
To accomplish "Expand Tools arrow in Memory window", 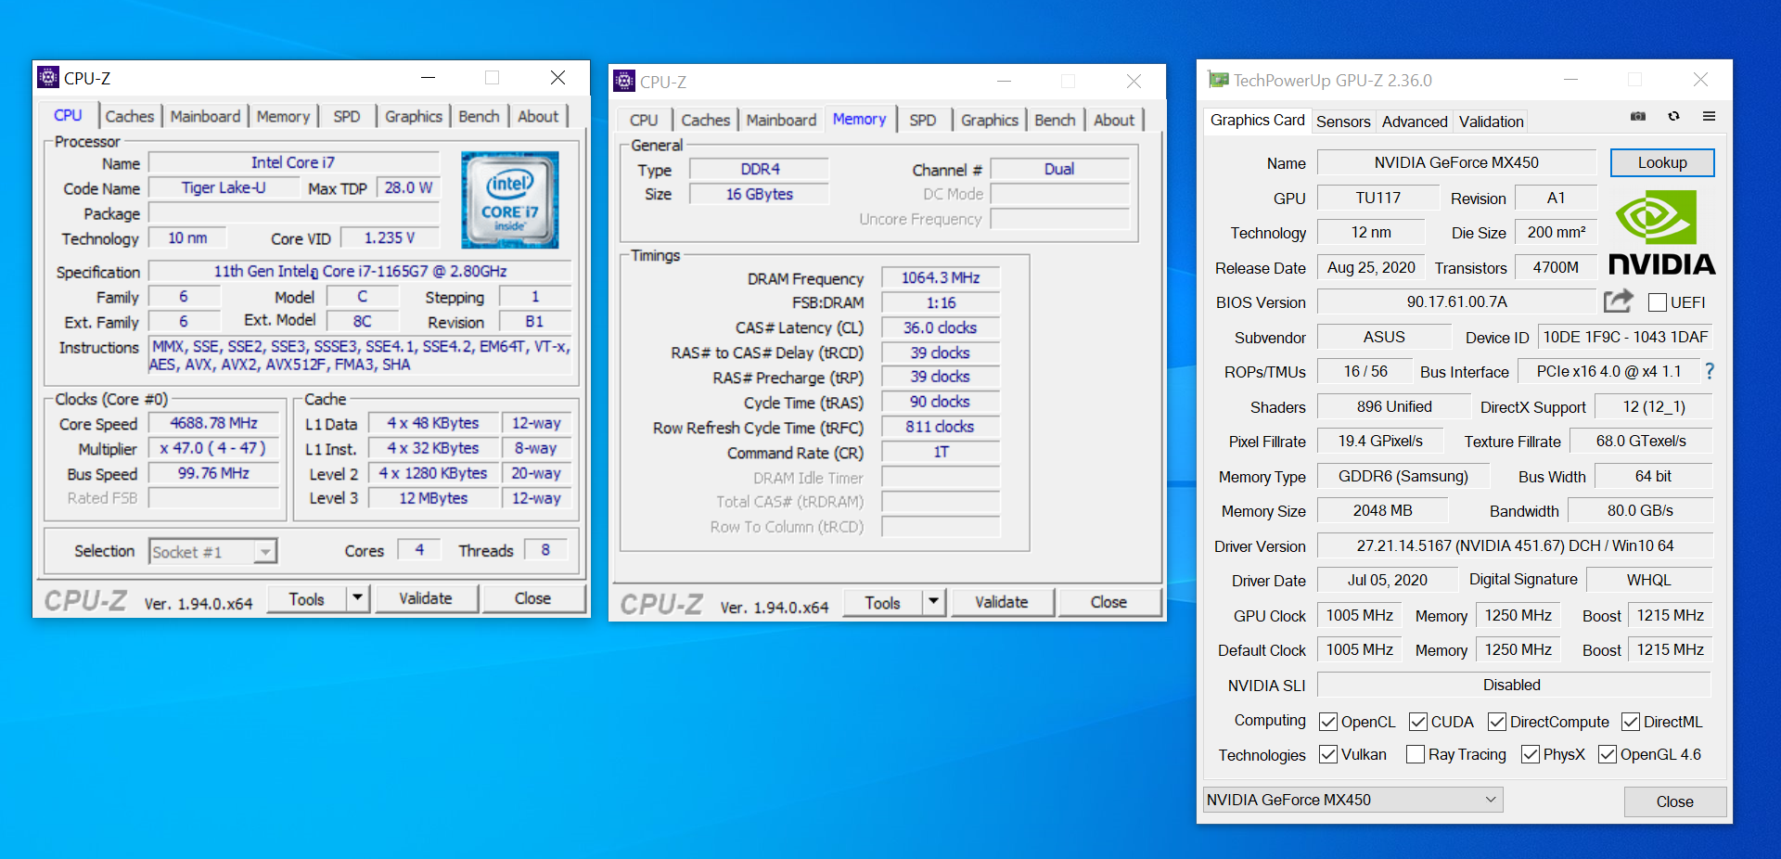I will click(933, 602).
